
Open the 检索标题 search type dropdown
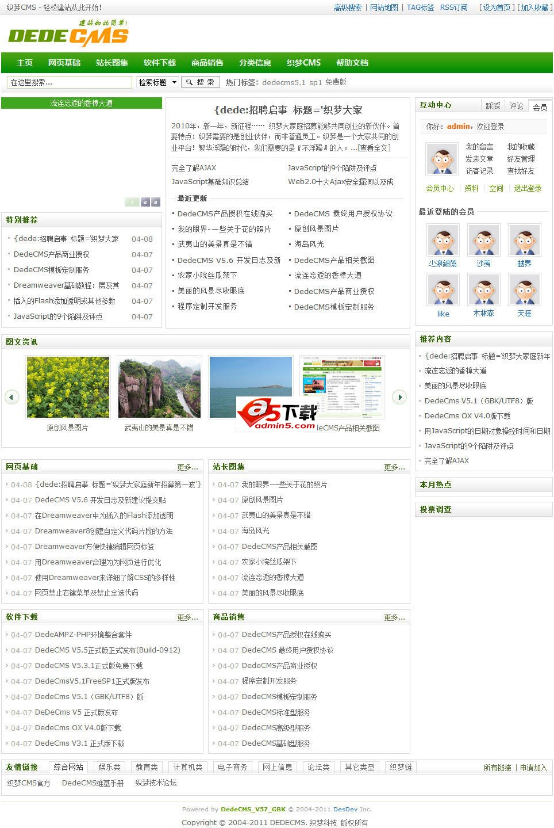(158, 82)
